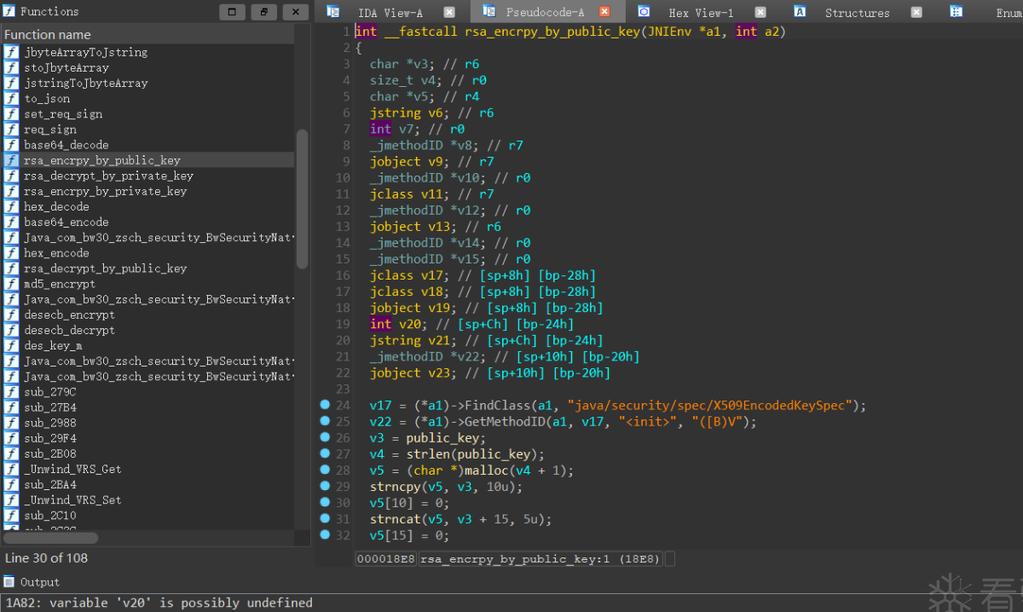Close the Pseudocode-A tab
Screen dimensions: 1023x612
tap(604, 12)
